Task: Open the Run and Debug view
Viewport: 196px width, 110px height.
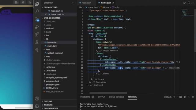Action: 37,27
